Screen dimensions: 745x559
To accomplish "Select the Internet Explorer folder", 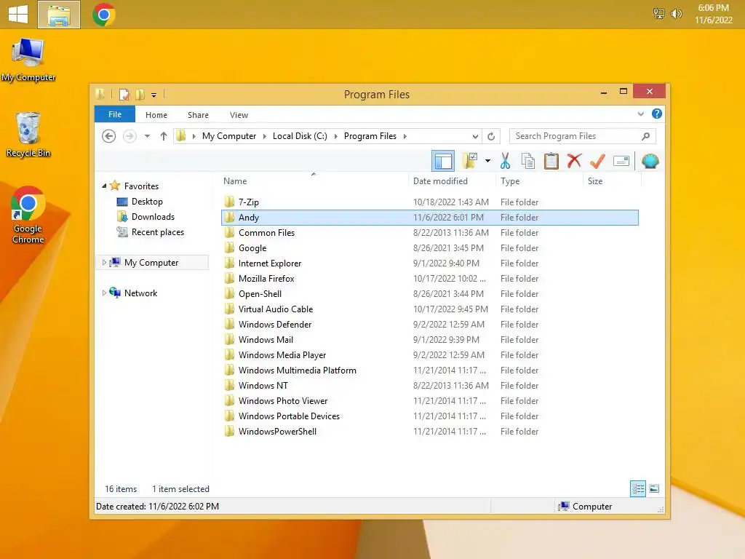I will [x=429, y=263].
